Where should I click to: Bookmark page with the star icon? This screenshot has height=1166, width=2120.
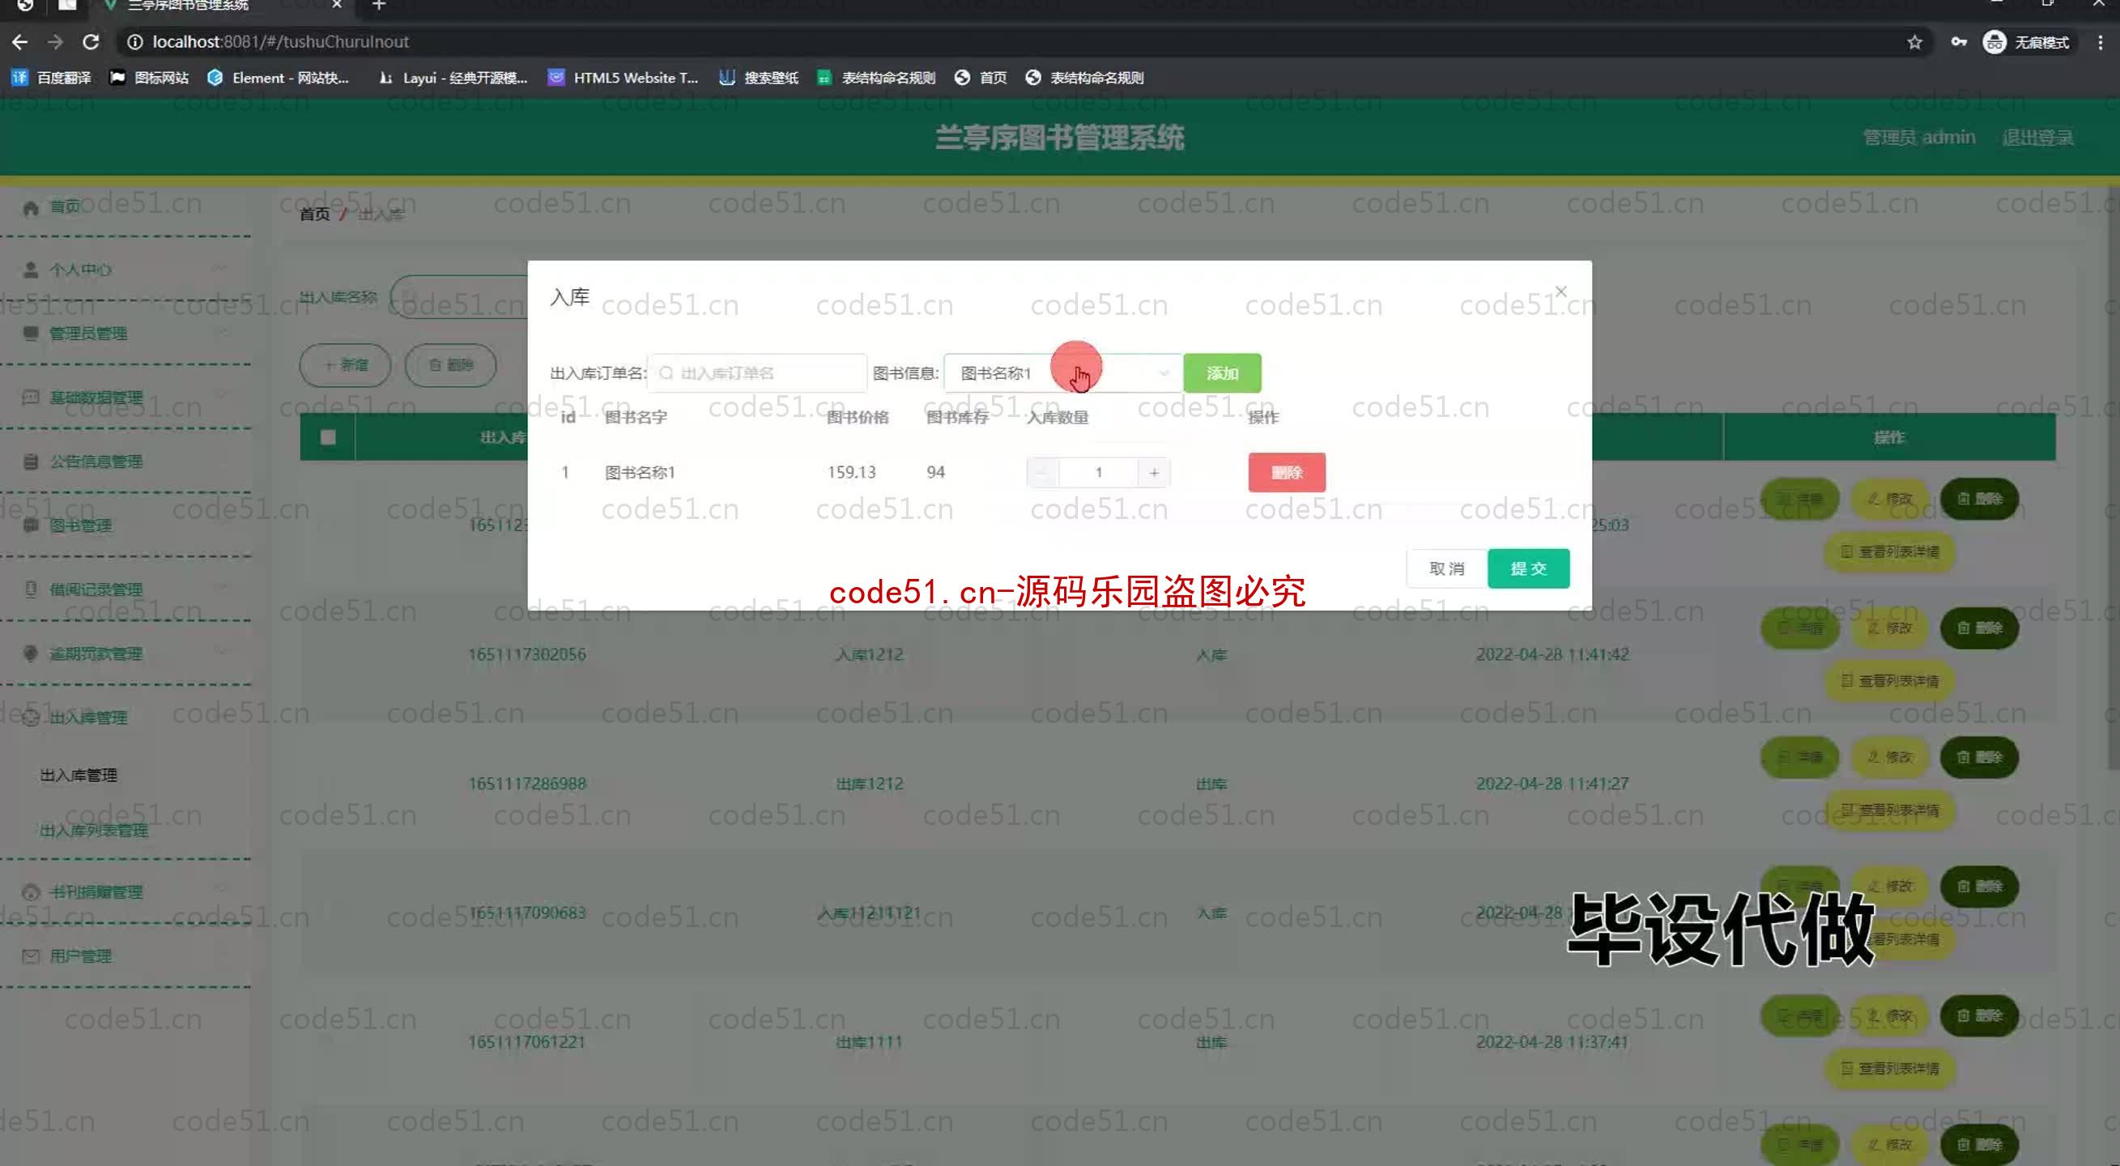1914,42
